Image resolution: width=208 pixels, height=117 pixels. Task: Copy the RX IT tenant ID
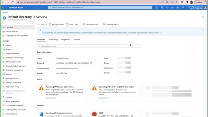[132, 116]
